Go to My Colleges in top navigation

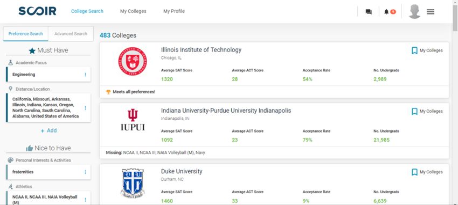pyautogui.click(x=133, y=11)
